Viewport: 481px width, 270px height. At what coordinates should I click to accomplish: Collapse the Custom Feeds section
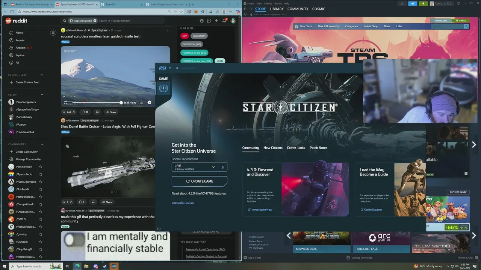tap(42, 75)
